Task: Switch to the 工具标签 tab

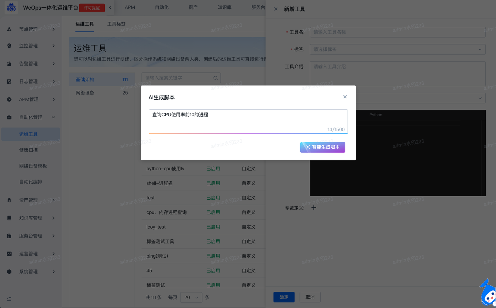Action: pos(116,24)
